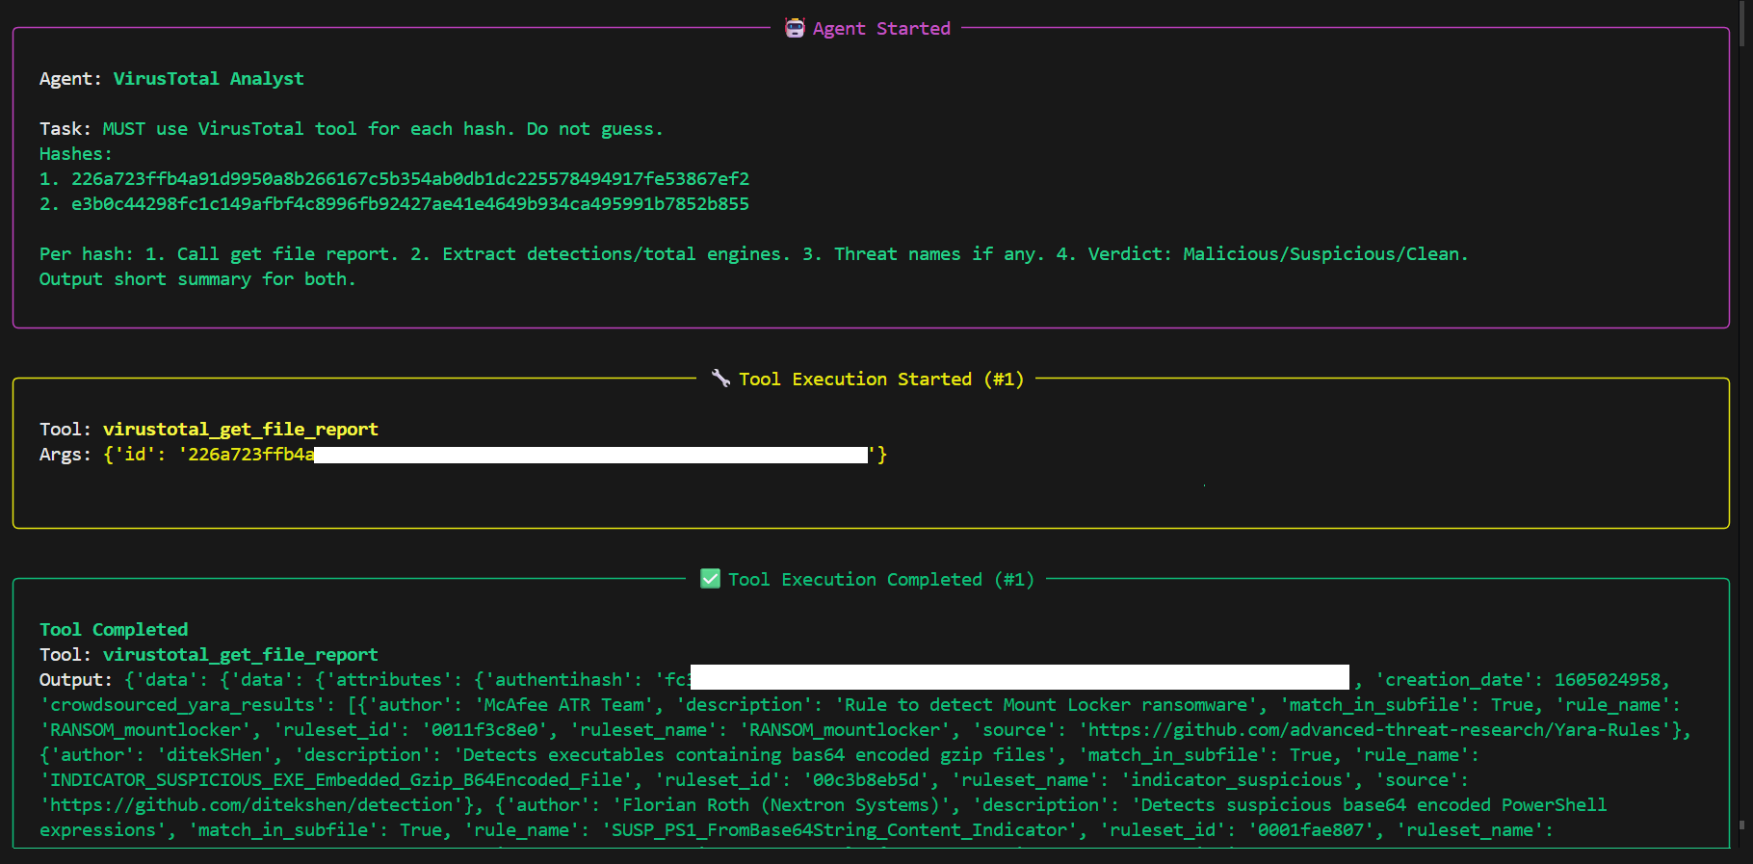
Task: Select the Agent Started panel title
Action: 880,29
